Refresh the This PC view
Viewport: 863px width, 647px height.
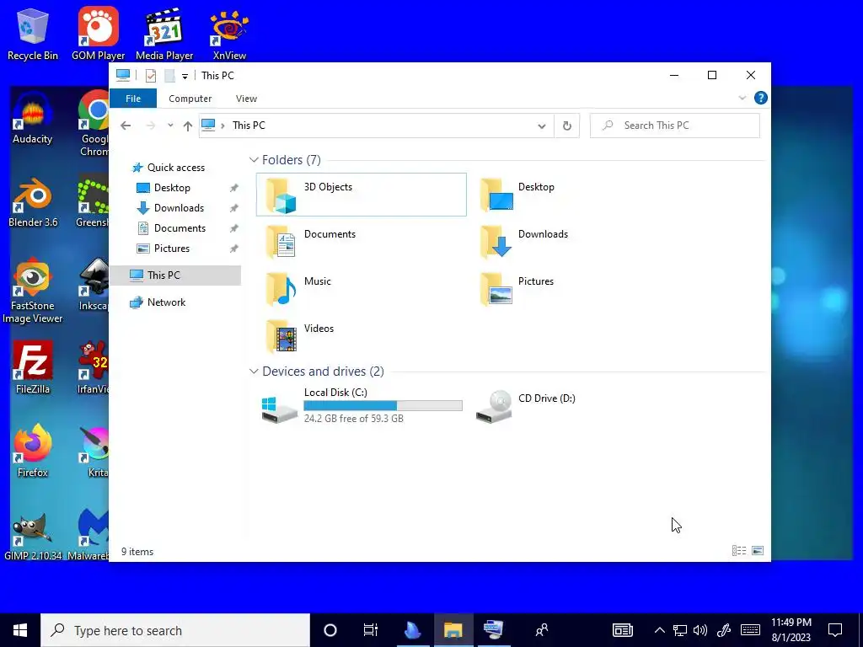[x=567, y=126]
